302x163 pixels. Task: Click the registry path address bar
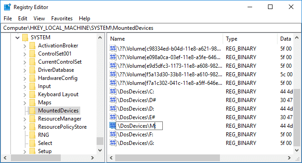[151, 28]
